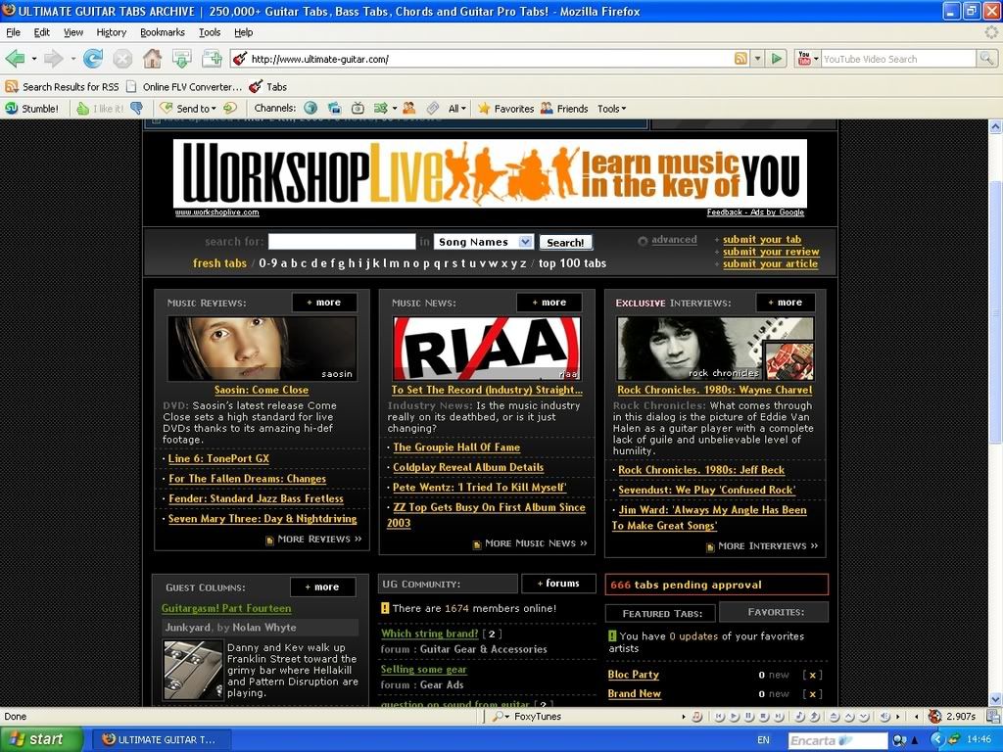The height and width of the screenshot is (752, 1003).
Task: Open the address bar URL dropdown
Action: tap(757, 59)
